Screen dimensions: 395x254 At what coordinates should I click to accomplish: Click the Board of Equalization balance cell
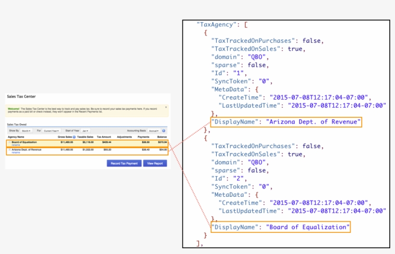click(x=162, y=142)
